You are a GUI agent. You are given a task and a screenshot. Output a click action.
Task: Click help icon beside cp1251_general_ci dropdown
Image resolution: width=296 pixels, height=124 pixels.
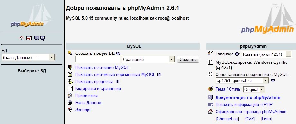click(x=273, y=80)
